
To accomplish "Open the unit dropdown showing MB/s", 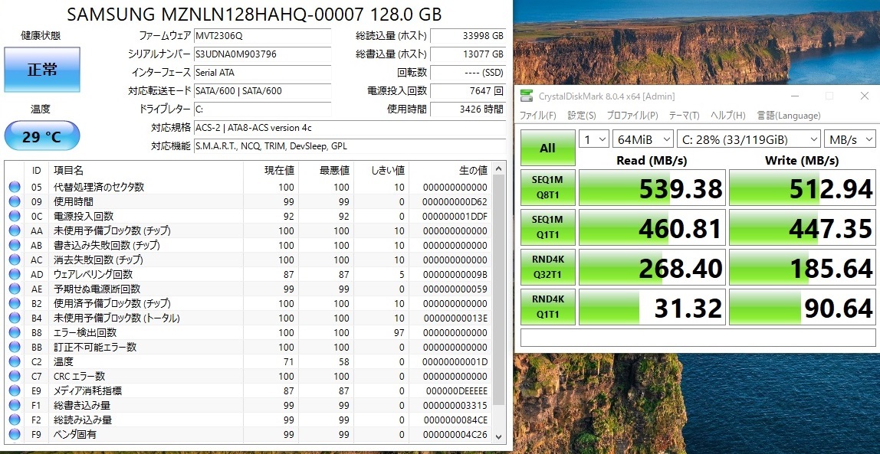I will tap(849, 139).
